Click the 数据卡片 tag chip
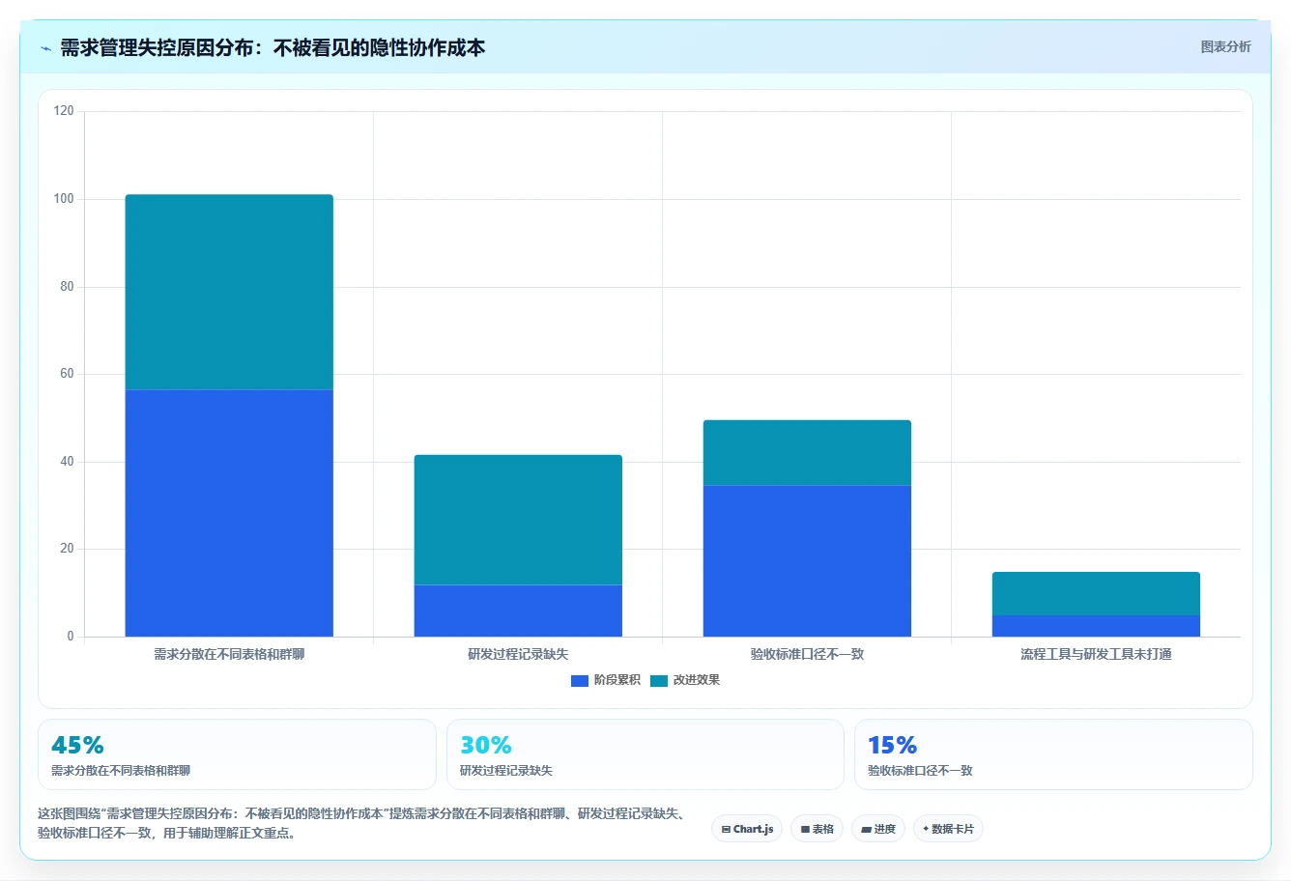The width and height of the screenshot is (1291, 881). [x=948, y=829]
